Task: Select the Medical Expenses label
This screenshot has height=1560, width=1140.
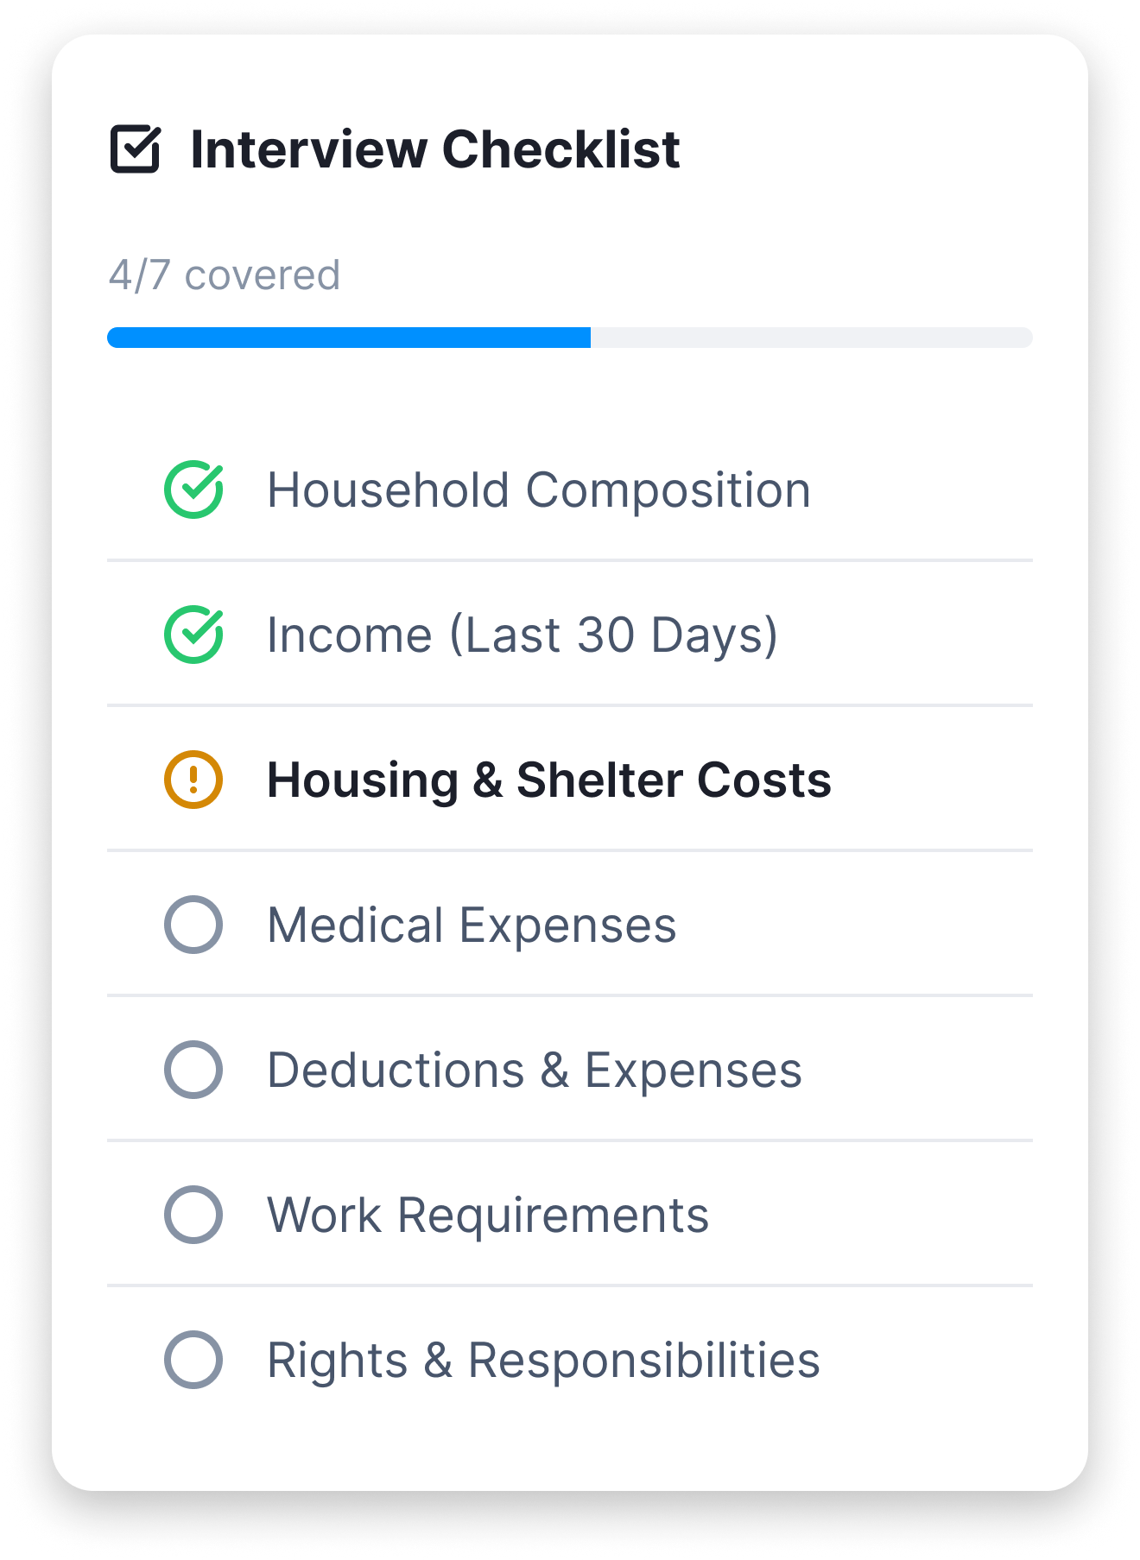Action: click(x=472, y=925)
